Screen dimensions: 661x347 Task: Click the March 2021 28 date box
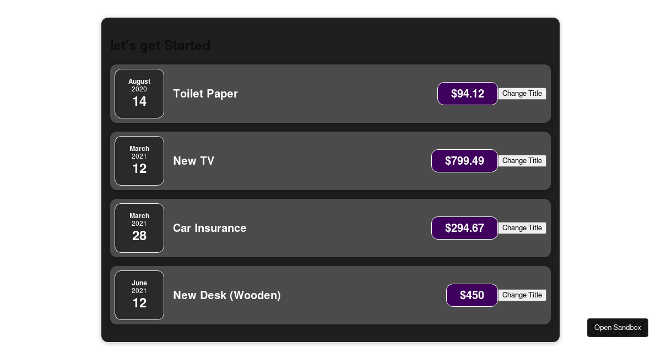[x=139, y=228]
